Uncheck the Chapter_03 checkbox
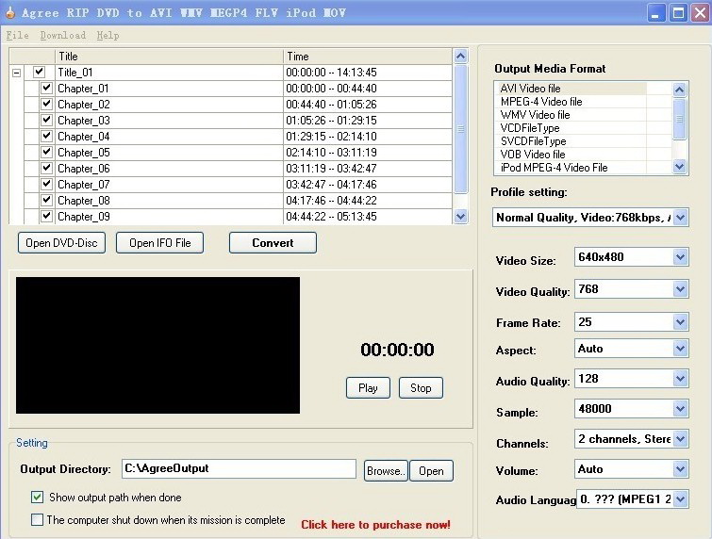 pyautogui.click(x=46, y=121)
